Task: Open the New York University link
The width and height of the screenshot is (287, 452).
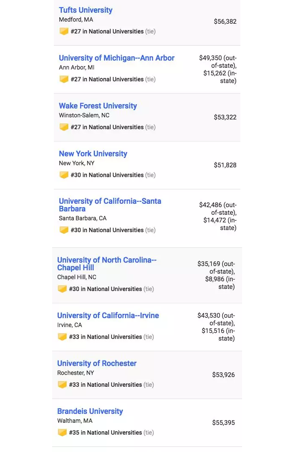Action: (93, 154)
